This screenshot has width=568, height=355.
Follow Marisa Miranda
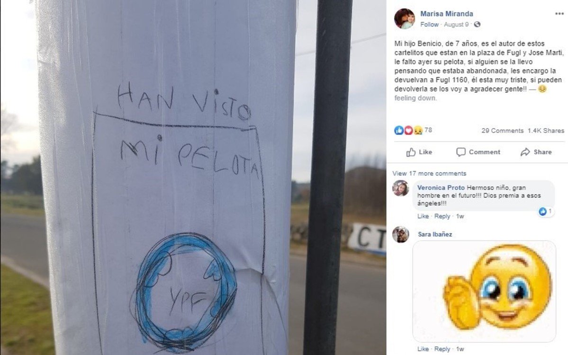pyautogui.click(x=429, y=24)
